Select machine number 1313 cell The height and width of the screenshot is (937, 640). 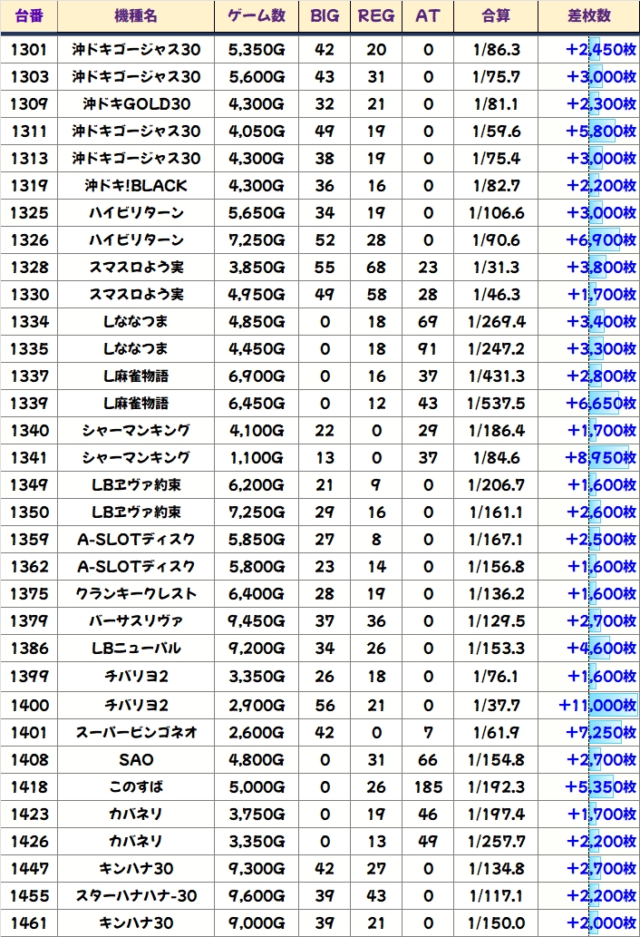click(29, 159)
